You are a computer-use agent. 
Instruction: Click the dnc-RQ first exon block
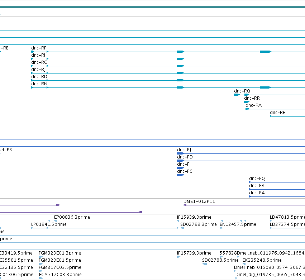point(237,95)
